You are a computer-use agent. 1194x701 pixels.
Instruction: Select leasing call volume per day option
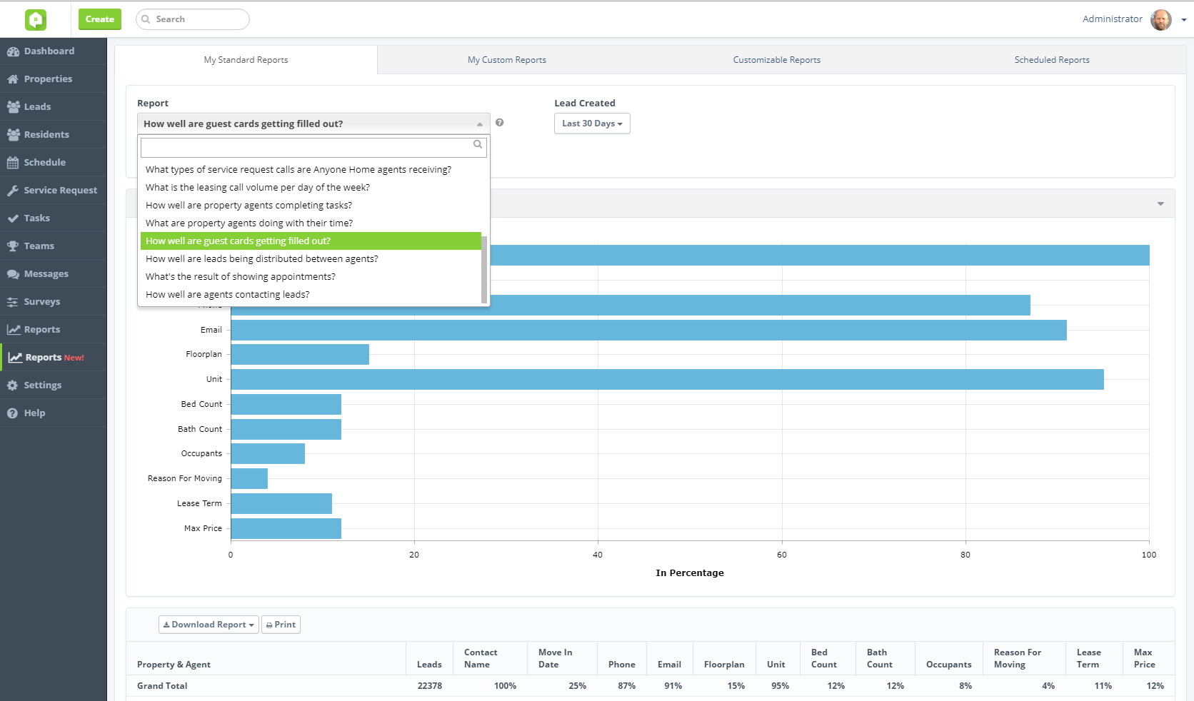point(311,188)
